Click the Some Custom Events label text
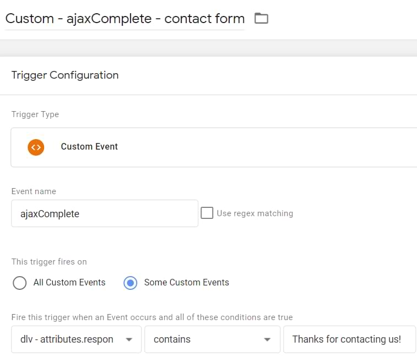The width and height of the screenshot is (417, 363). click(187, 283)
